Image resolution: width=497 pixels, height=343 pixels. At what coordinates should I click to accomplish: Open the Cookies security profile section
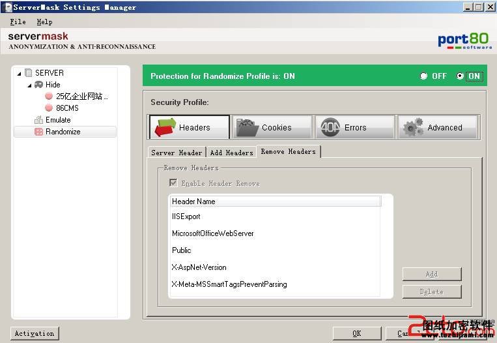272,127
